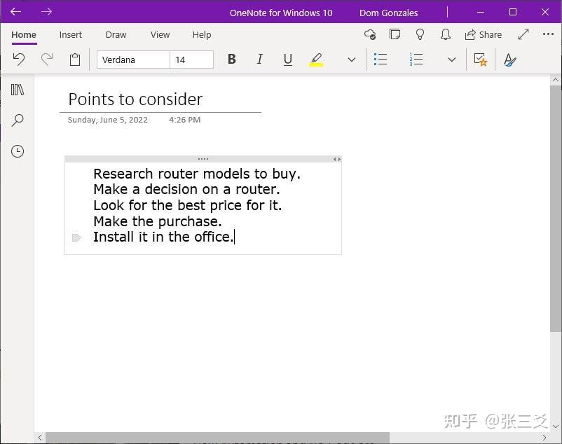The image size is (562, 444).
Task: Apply the yellow Highlighter tool
Action: click(316, 60)
